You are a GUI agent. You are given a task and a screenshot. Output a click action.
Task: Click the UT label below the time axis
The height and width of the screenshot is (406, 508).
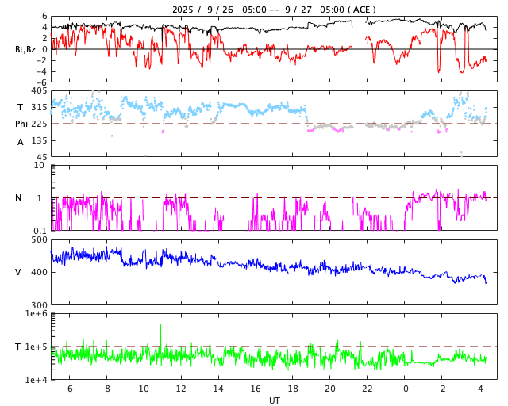pos(274,400)
